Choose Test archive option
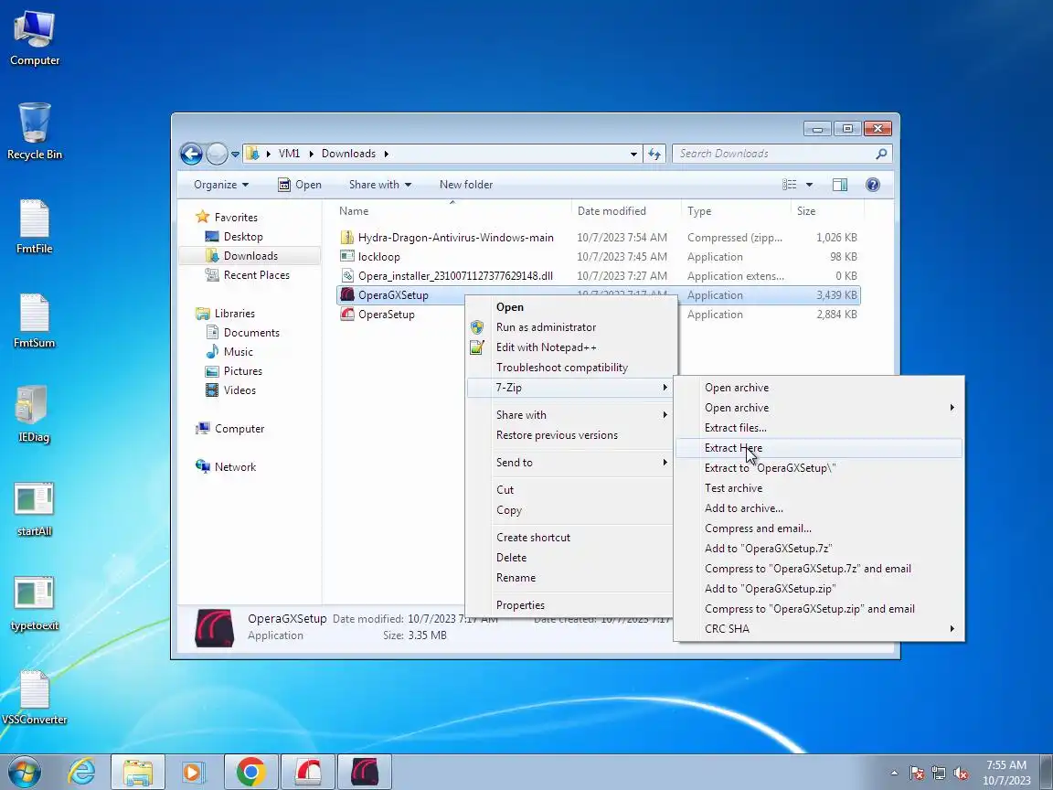The image size is (1053, 790). [819, 488]
